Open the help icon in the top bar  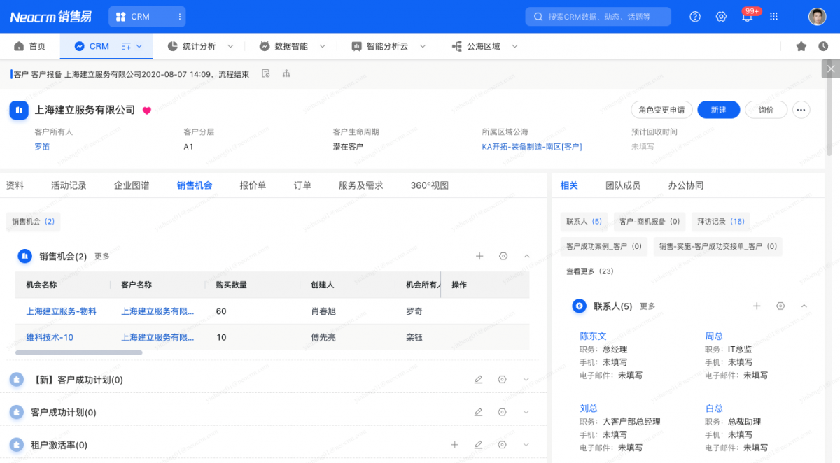point(694,16)
